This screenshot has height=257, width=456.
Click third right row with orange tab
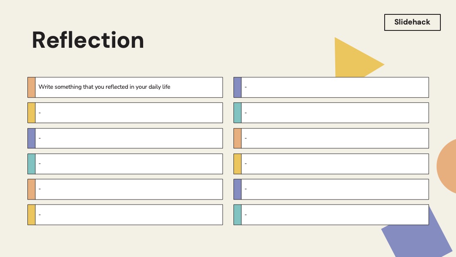click(331, 138)
